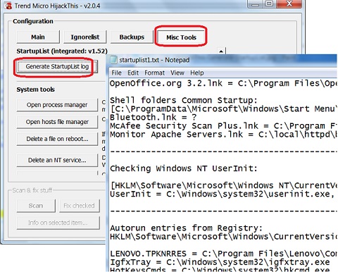
Task: Click the disabled Scan button
Action: [36, 206]
